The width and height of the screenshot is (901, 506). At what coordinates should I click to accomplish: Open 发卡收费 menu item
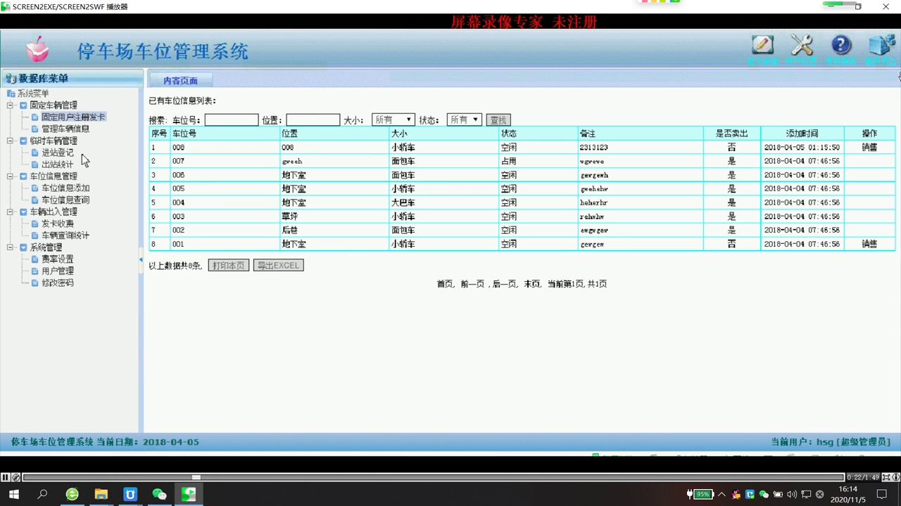click(57, 223)
